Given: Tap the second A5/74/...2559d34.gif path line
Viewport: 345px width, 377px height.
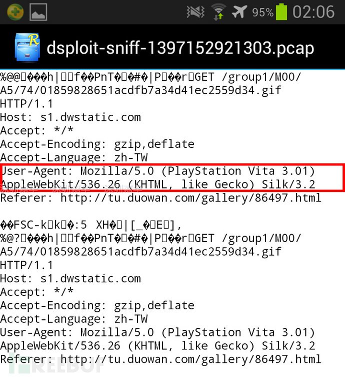Looking at the screenshot, I should (140, 252).
